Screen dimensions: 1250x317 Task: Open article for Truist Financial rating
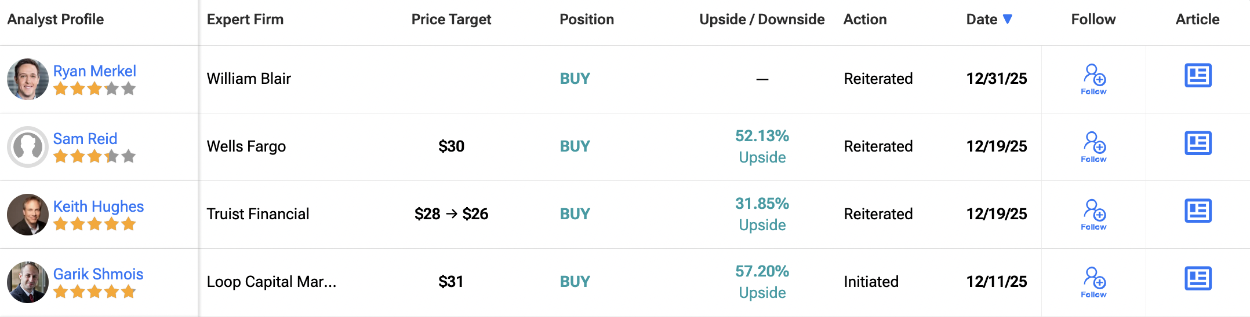1198,211
